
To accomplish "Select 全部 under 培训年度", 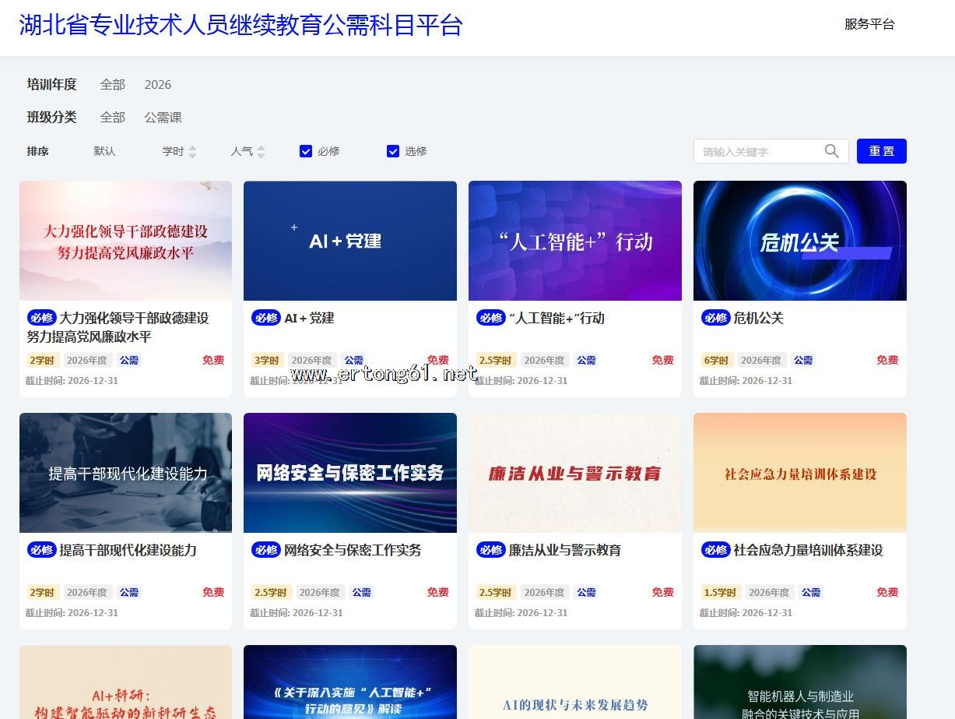I will [112, 84].
